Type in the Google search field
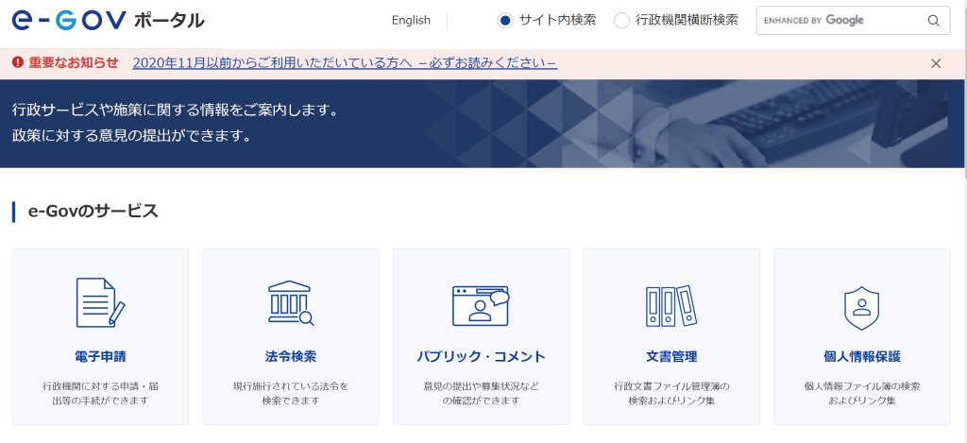The height and width of the screenshot is (443, 967). 836,21
